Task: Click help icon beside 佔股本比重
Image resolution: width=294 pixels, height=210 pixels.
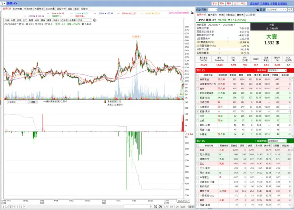Action: tap(219, 50)
